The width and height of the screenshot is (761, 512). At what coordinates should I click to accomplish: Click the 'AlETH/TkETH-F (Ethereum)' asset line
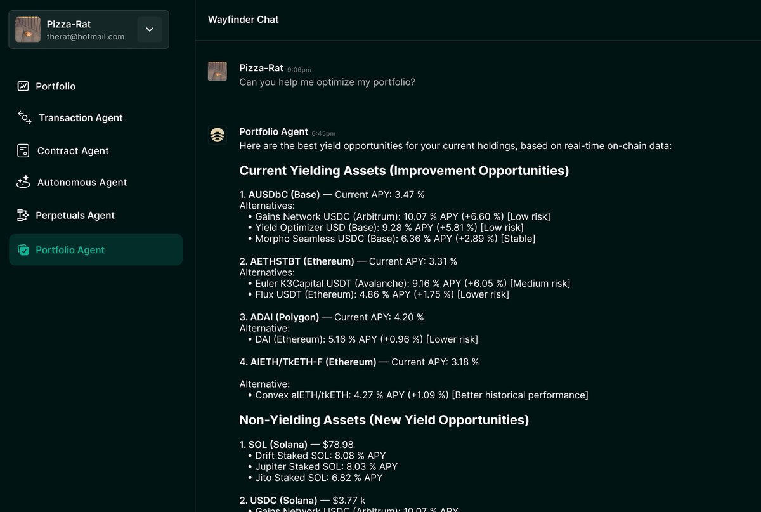[x=359, y=362]
